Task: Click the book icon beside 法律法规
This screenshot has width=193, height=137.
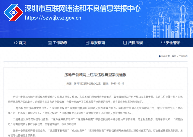Action: 124,43
